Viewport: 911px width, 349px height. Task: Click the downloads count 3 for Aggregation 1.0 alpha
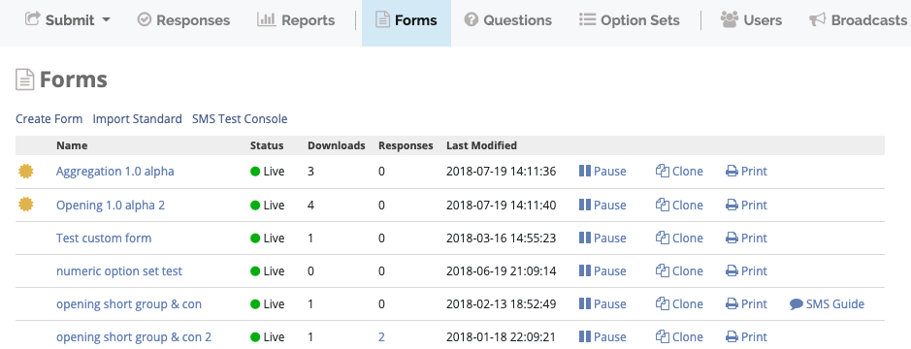click(311, 172)
